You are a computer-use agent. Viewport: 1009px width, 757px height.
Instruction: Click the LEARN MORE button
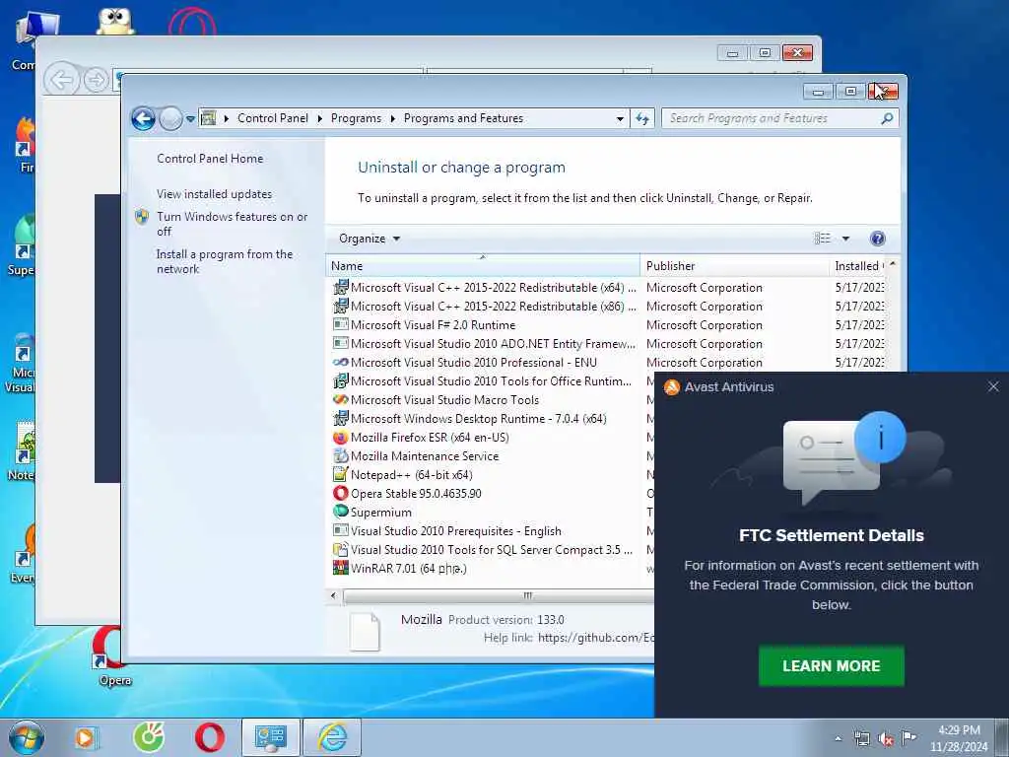tap(831, 665)
